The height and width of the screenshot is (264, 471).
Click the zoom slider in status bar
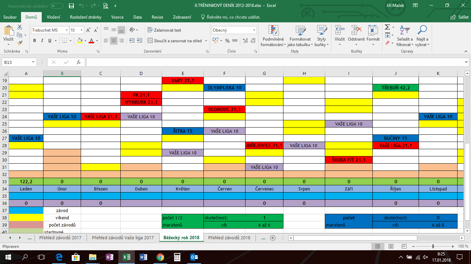[x=433, y=246]
